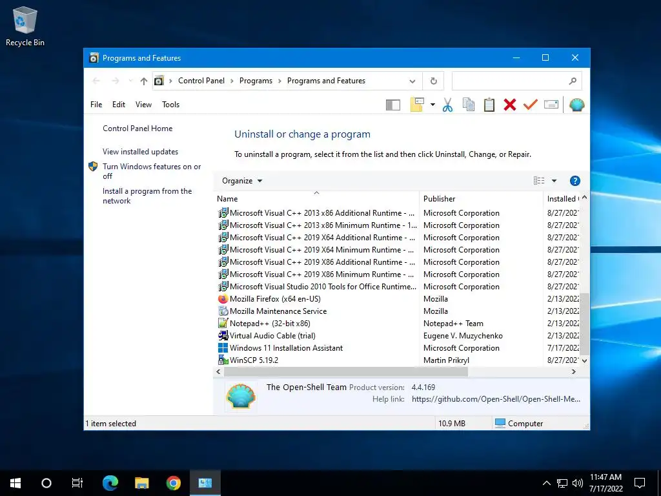The height and width of the screenshot is (496, 661).
Task: Show hidden tray icons chevron
Action: coord(546,483)
